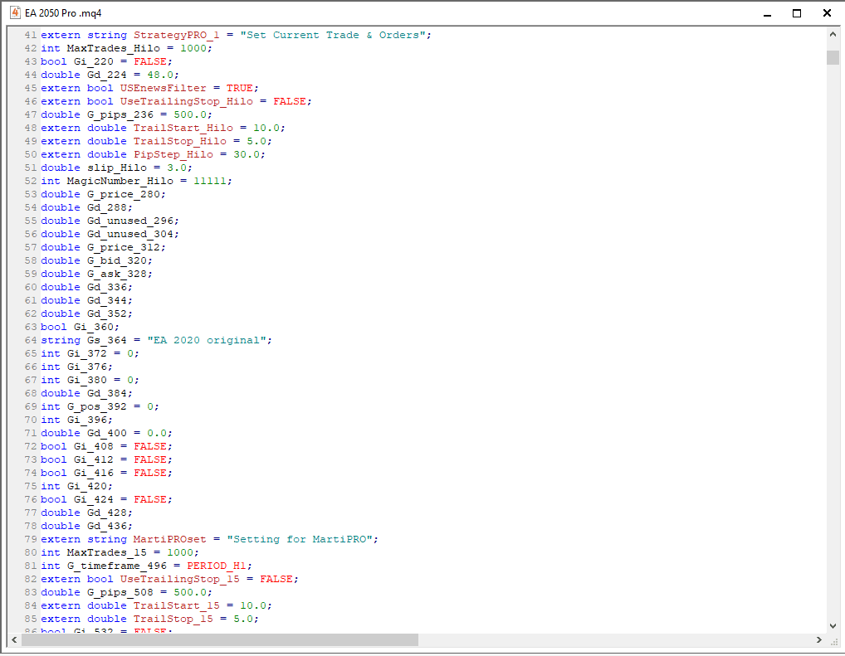Click Gd_428 on line 77
The width and height of the screenshot is (845, 656).
click(107, 513)
